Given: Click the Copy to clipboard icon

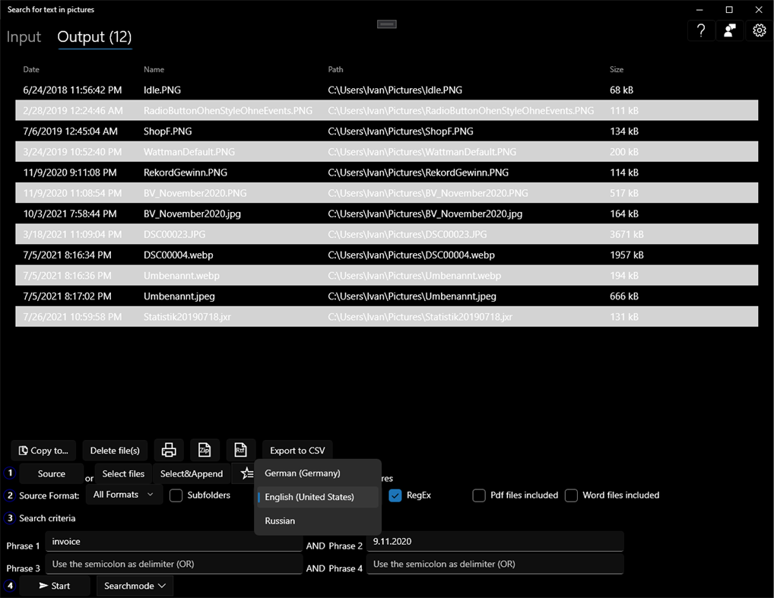Looking at the screenshot, I should (43, 450).
